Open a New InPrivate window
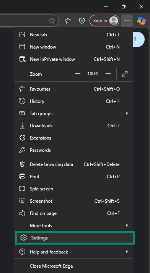Image resolution: width=150 pixels, height=273 pixels. tap(73, 59)
